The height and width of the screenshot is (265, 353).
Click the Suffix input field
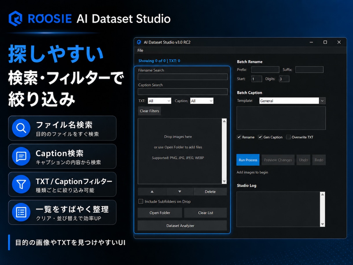coord(309,70)
